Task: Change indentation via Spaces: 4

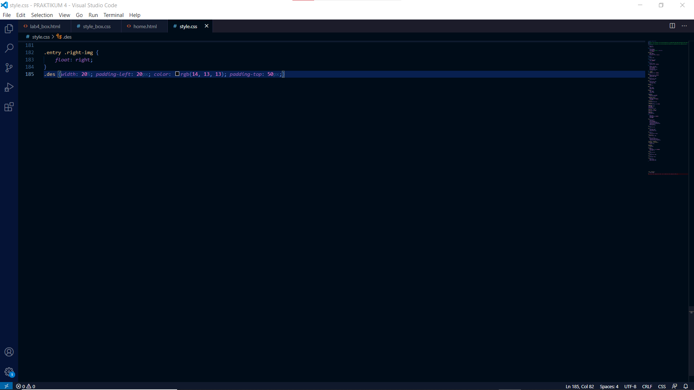Action: coord(609,386)
